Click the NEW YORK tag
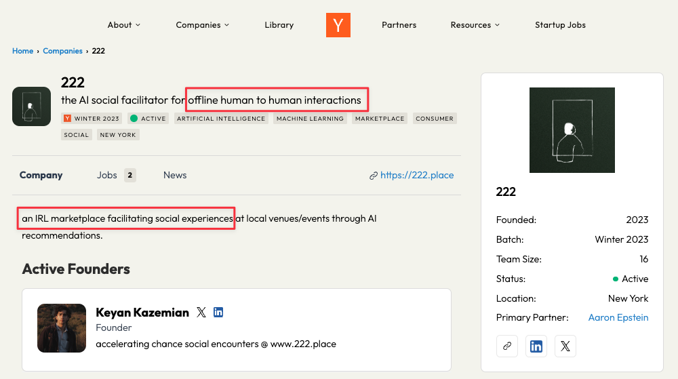The width and height of the screenshot is (678, 379). click(118, 135)
